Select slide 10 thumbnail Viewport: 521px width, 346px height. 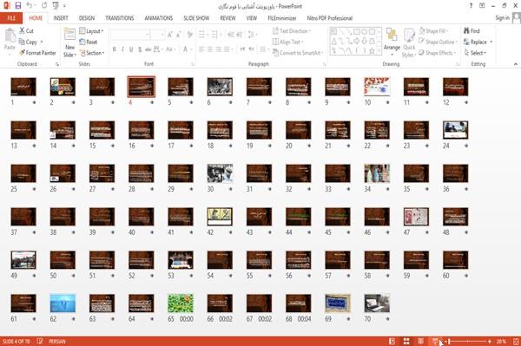tap(377, 87)
